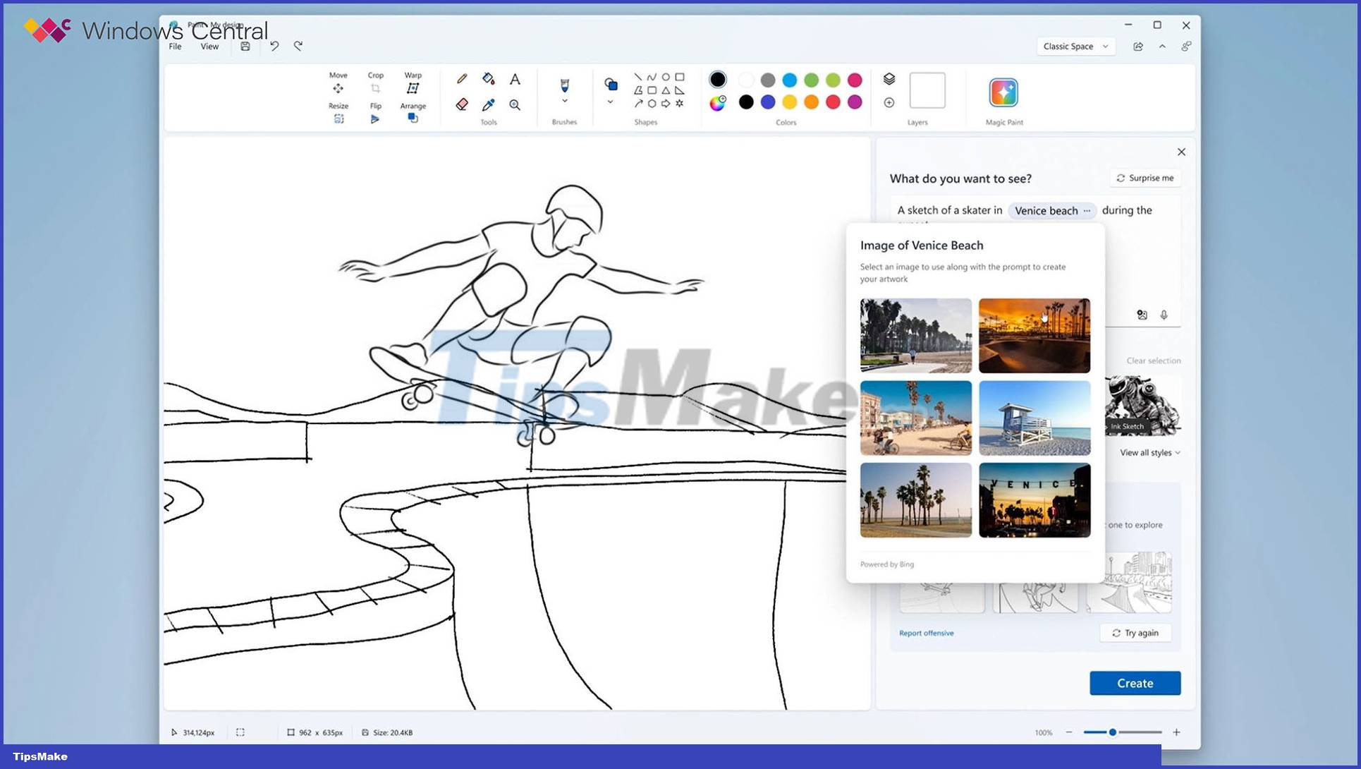Select the boardwalk cyclists Venice Beach image

click(916, 418)
